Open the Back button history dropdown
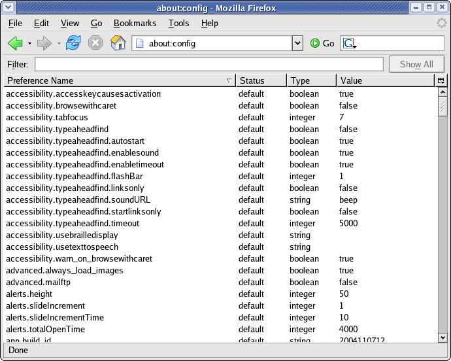The height and width of the screenshot is (361, 451). tap(29, 44)
